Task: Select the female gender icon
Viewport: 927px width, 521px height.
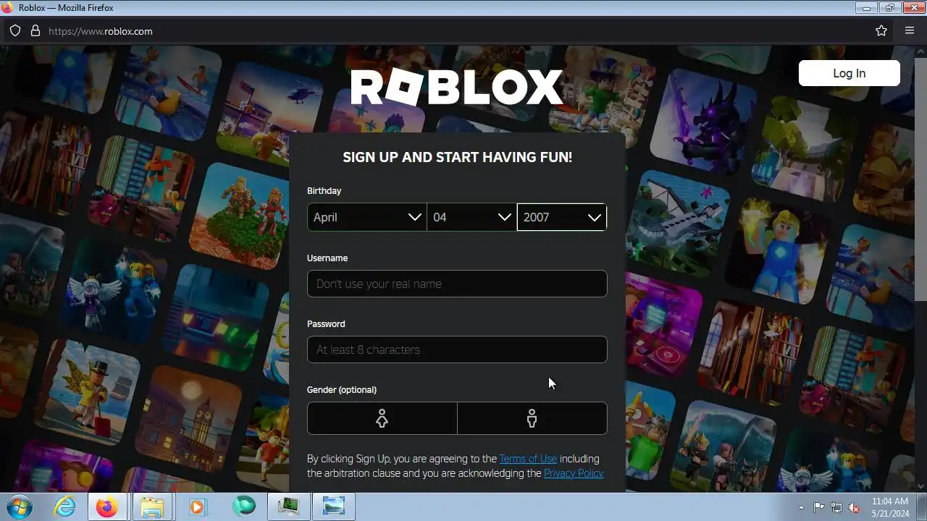Action: (382, 418)
